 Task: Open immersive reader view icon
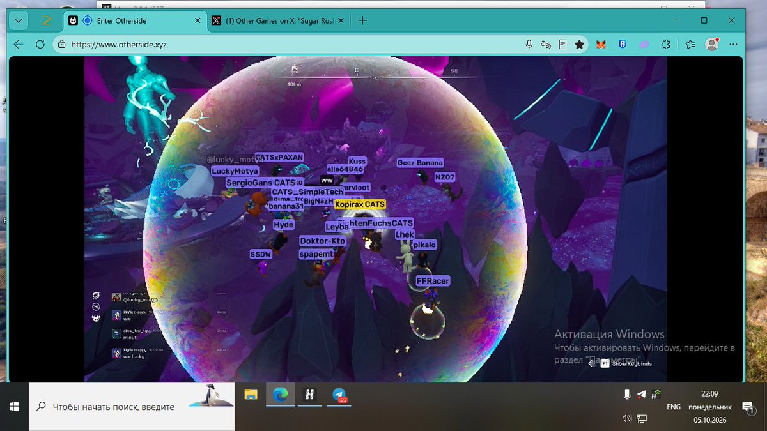coord(562,44)
